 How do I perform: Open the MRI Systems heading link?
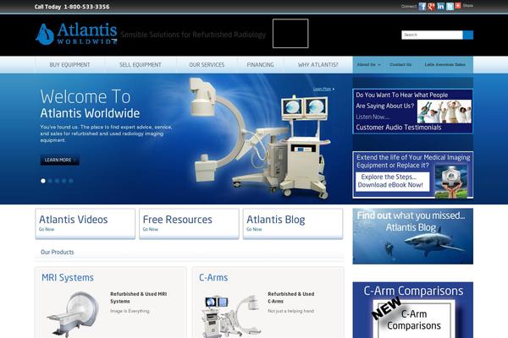pyautogui.click(x=68, y=277)
